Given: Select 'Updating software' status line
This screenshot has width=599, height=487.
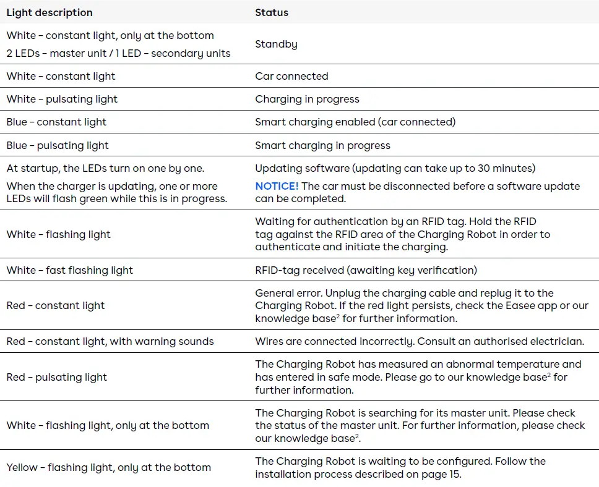Looking at the screenshot, I should (395, 169).
